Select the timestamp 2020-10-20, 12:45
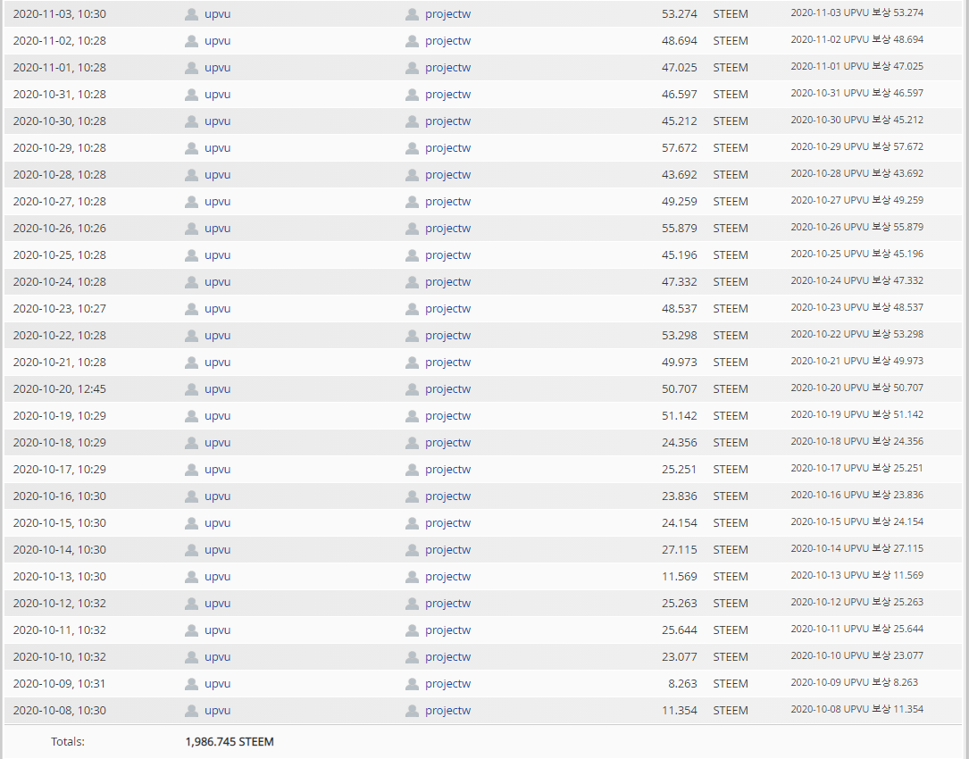 coord(59,389)
